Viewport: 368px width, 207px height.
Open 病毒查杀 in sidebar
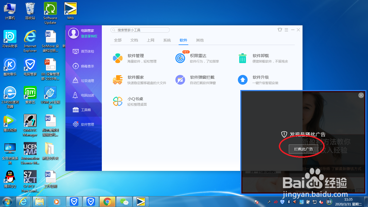point(84,66)
